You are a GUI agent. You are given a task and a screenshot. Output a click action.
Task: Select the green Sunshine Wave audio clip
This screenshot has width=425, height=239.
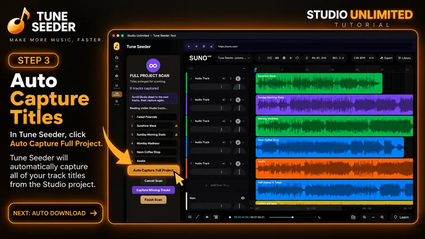(x=319, y=83)
